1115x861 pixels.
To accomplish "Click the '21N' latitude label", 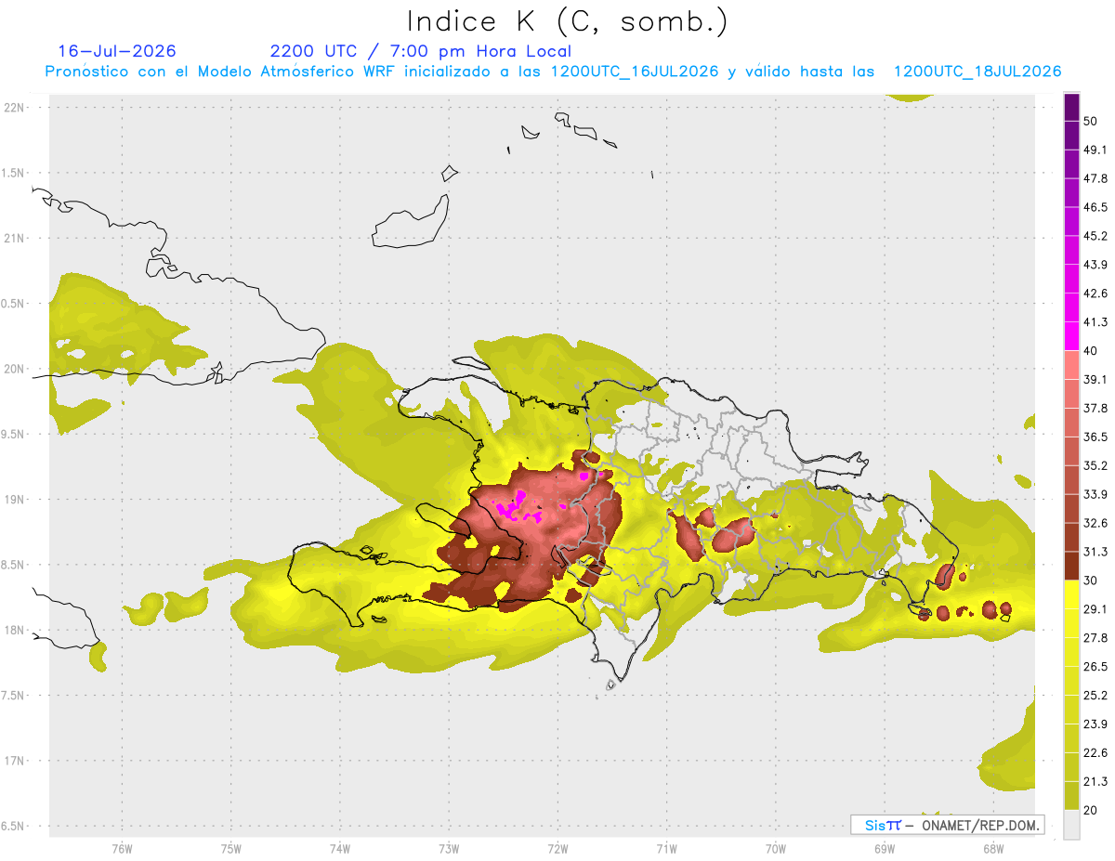I will point(14,238).
